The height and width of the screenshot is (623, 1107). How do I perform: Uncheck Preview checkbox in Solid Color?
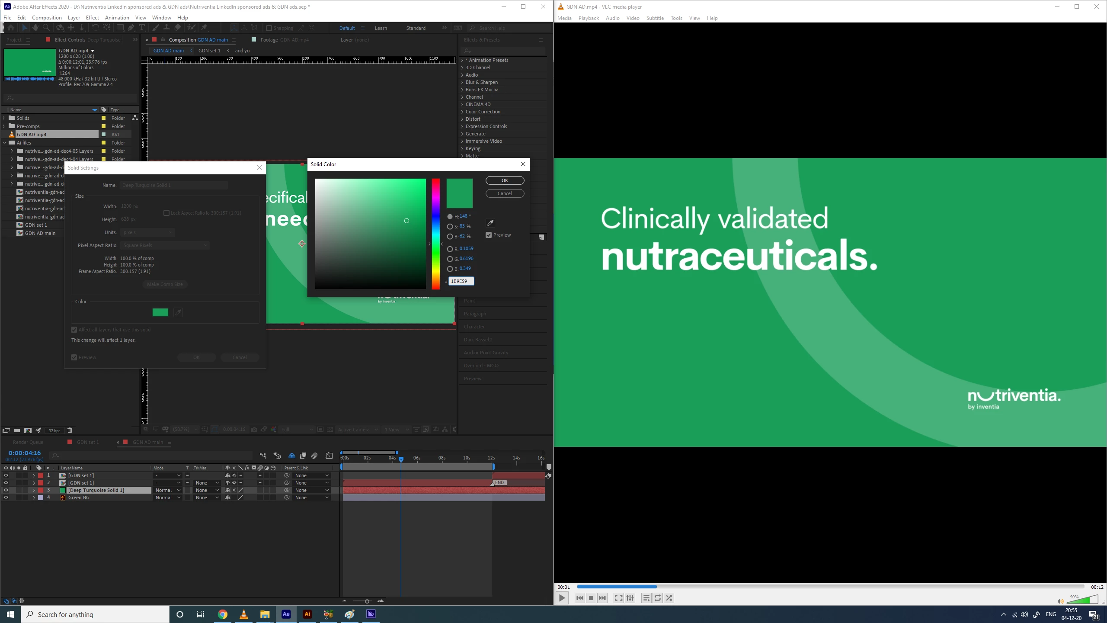[x=489, y=235]
